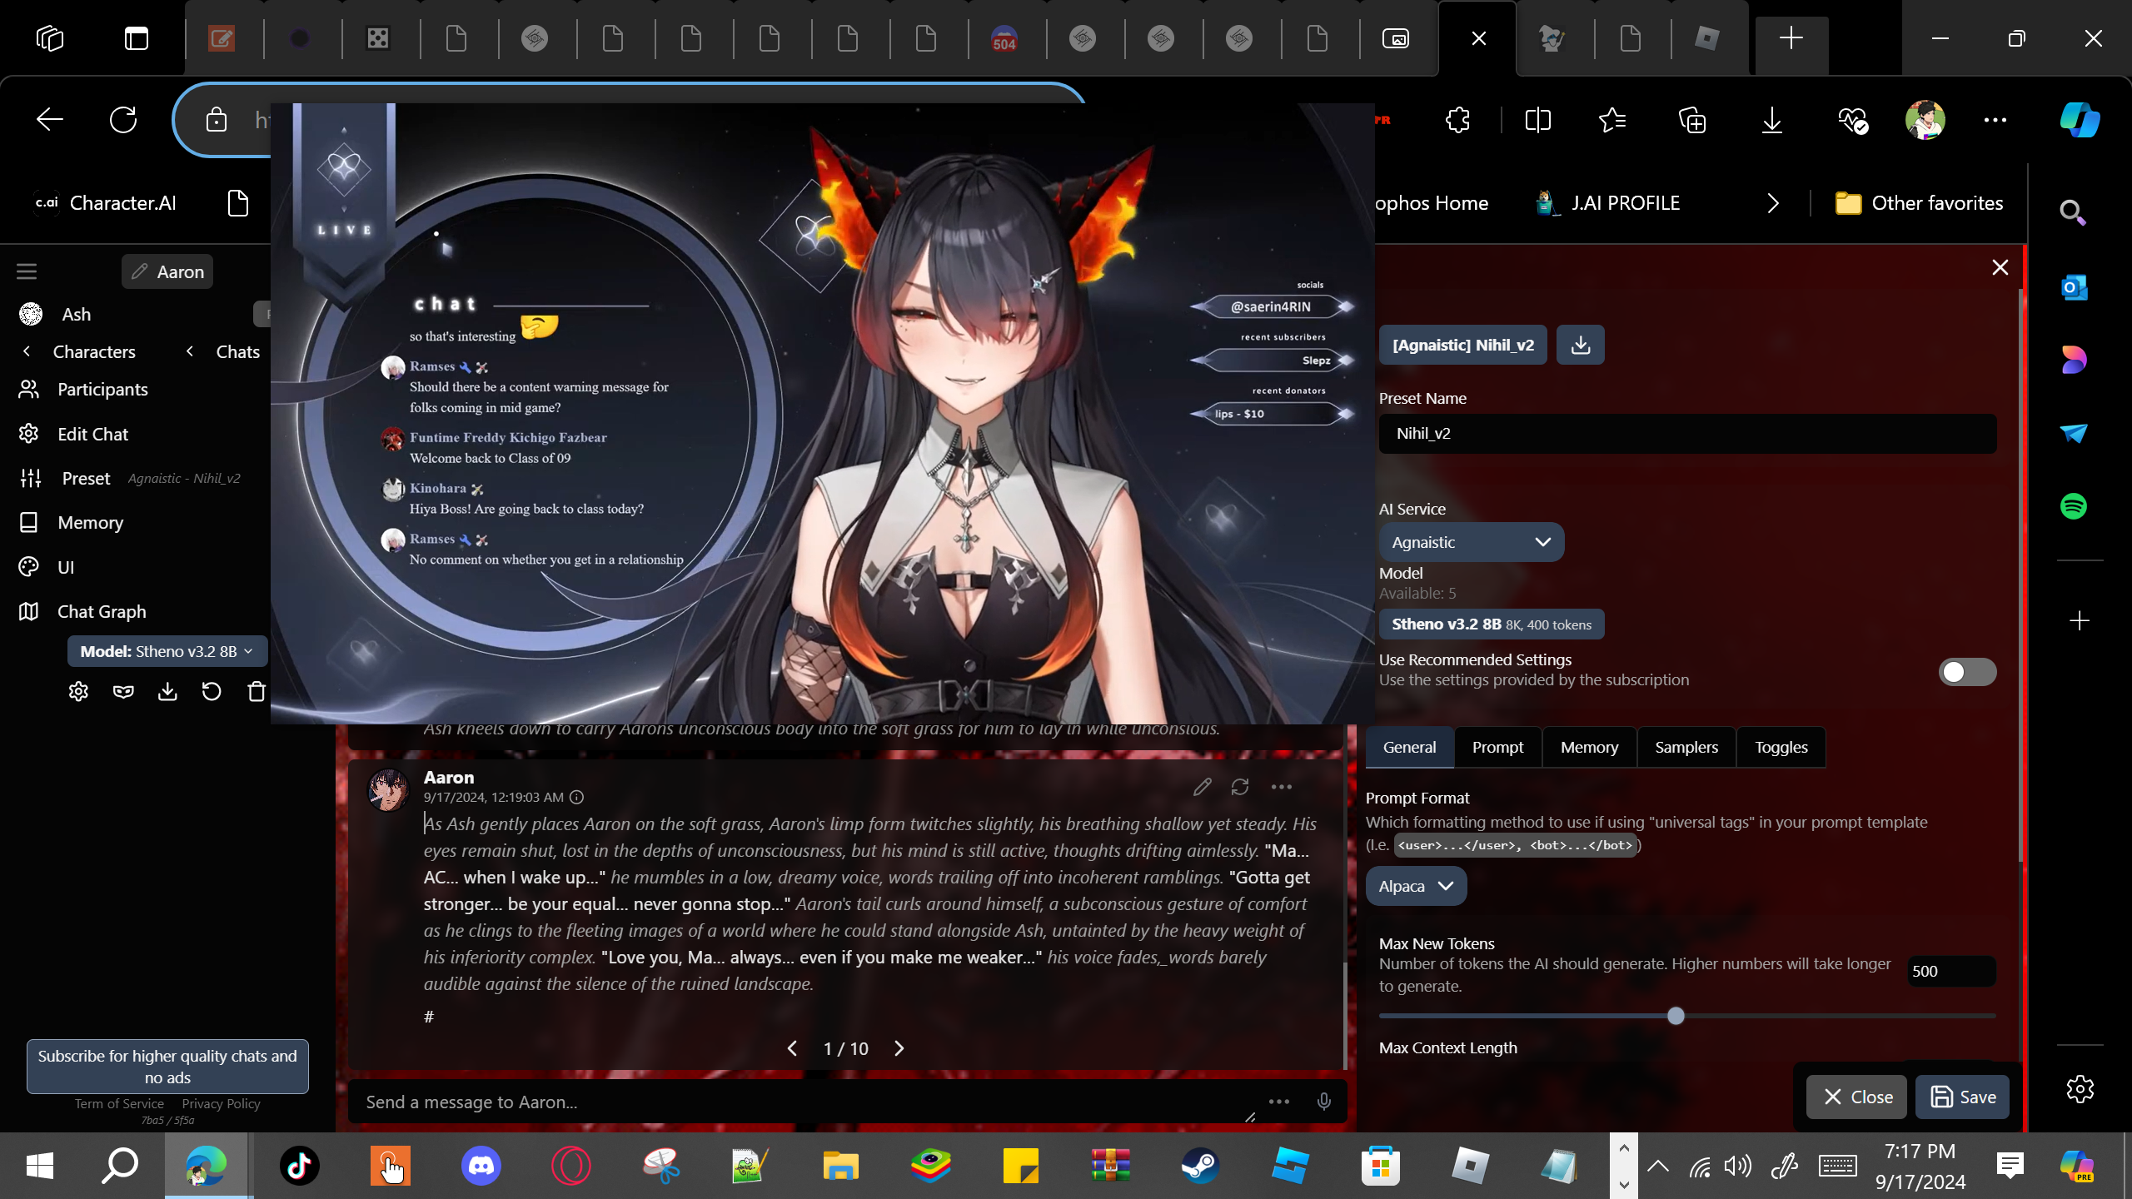Export preset using the download icon beside Nihil_v2
The width and height of the screenshot is (2132, 1199).
pos(1580,345)
